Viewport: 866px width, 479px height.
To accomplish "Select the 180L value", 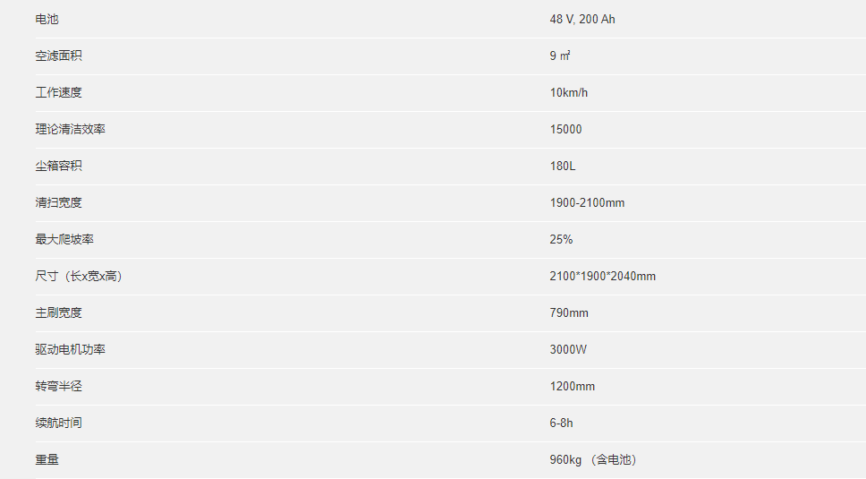I will pyautogui.click(x=563, y=166).
